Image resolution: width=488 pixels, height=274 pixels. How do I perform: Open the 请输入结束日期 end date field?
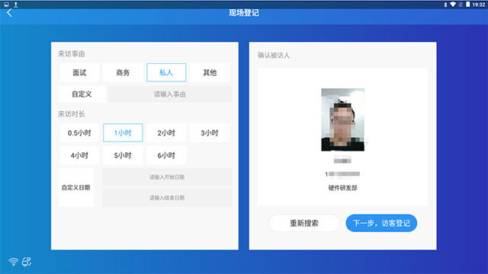[167, 198]
